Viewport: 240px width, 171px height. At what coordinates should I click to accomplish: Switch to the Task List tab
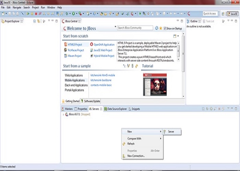[208, 21]
